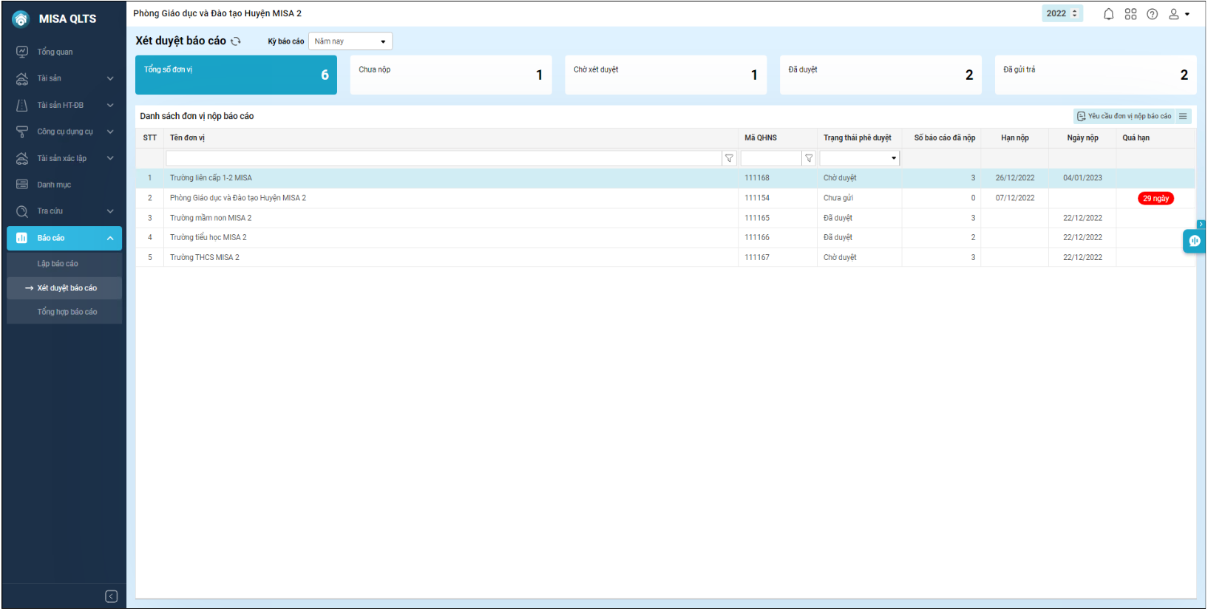Select the Trường mầm non MISA 2 row
1208x611 pixels.
(444, 218)
